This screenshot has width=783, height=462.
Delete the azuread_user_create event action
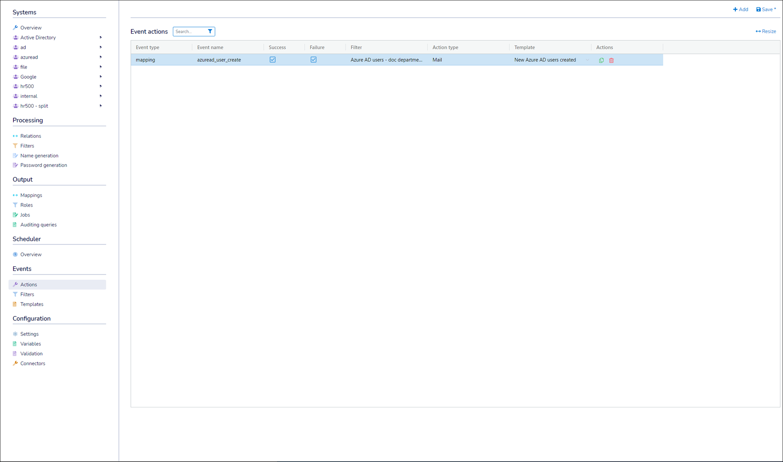click(611, 60)
